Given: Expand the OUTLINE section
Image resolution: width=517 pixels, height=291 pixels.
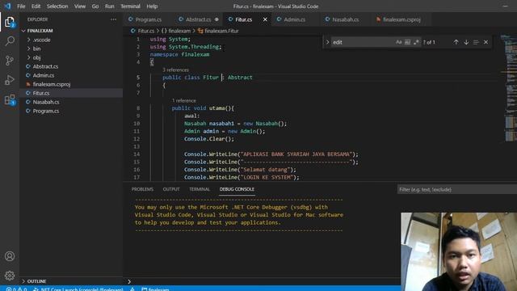Looking at the screenshot, I should pyautogui.click(x=36, y=281).
